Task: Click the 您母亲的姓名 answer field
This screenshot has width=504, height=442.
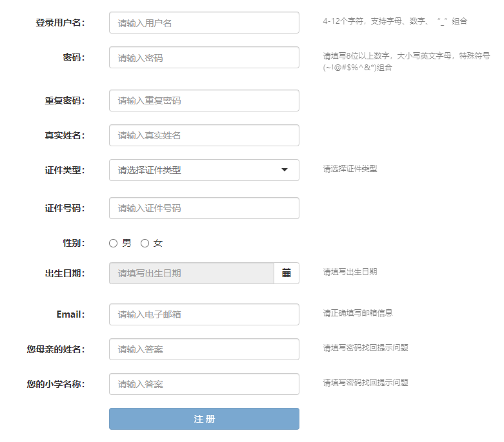Action: 204,349
